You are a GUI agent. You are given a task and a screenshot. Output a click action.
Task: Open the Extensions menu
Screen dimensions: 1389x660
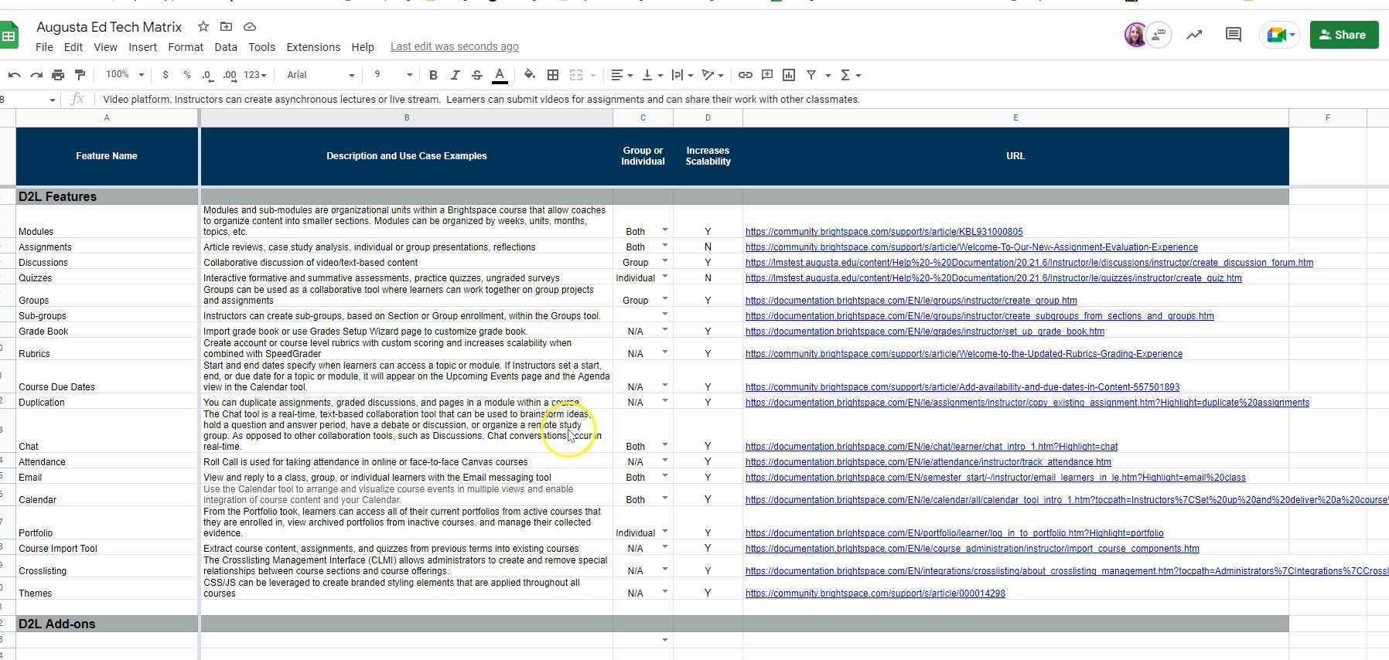(312, 47)
